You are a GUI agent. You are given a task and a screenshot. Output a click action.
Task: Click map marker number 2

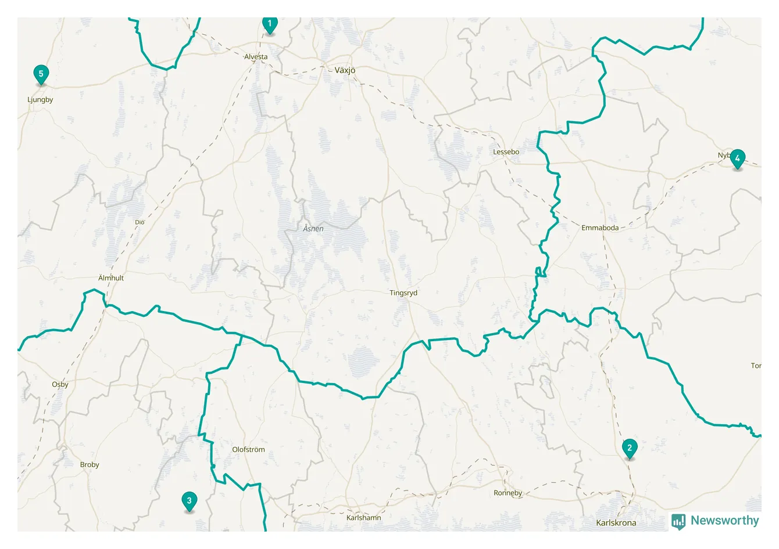coord(630,449)
